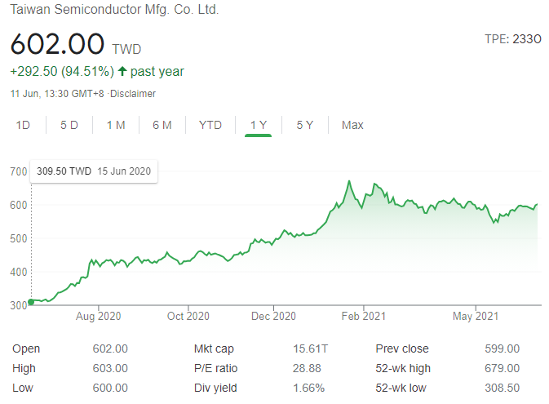Viewport: 549px width, 404px height.
Task: Click the Div yield label
Action: tap(215, 388)
